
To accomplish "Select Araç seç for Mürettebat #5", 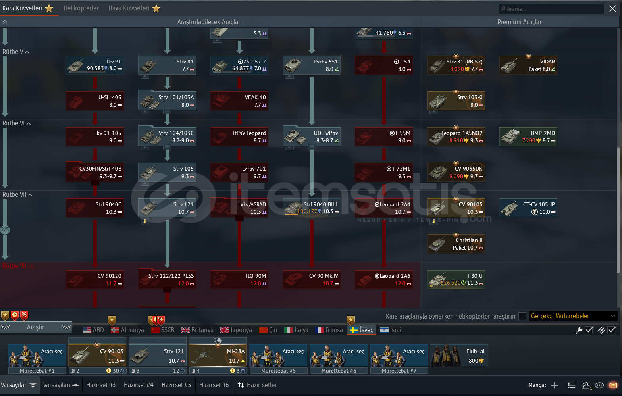I will 278,356.
